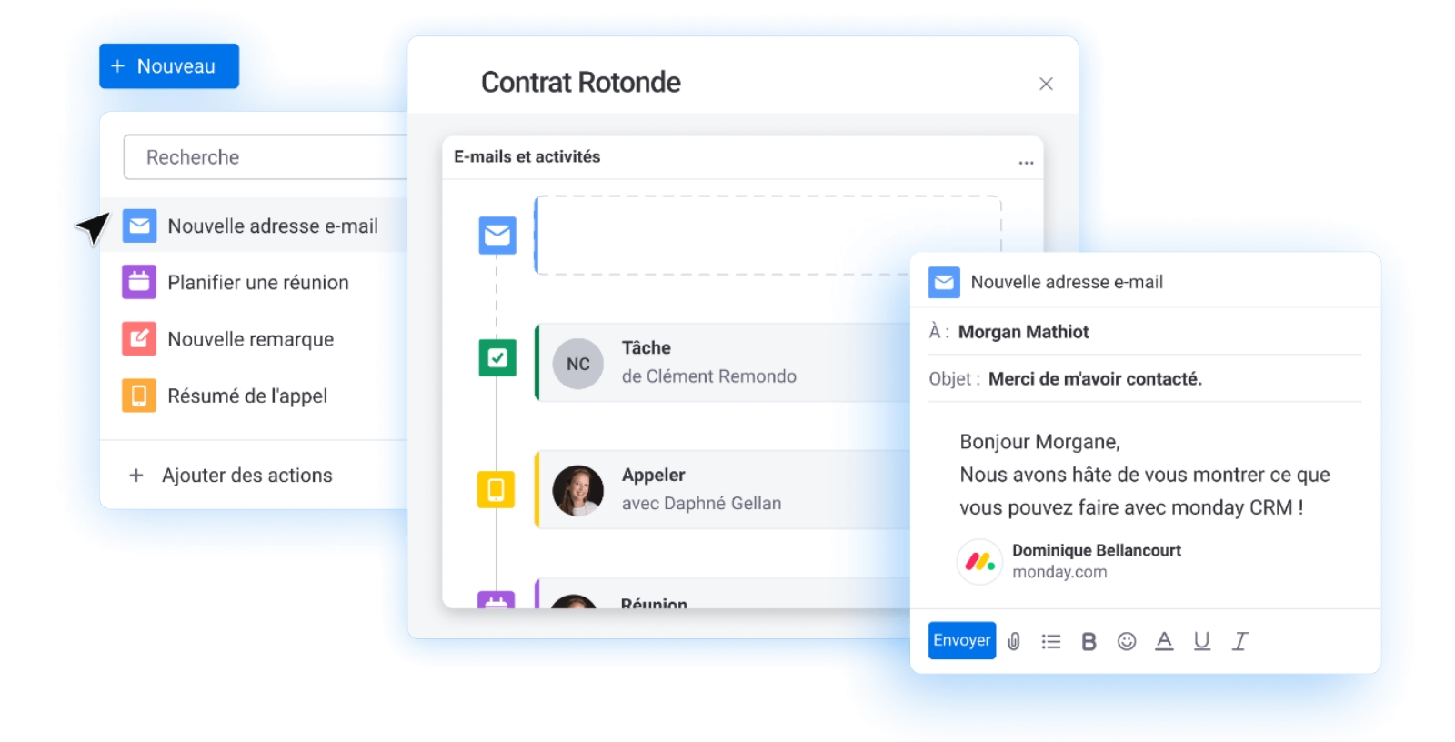Open E-mails et activités three-dot menu

[x=1026, y=162]
